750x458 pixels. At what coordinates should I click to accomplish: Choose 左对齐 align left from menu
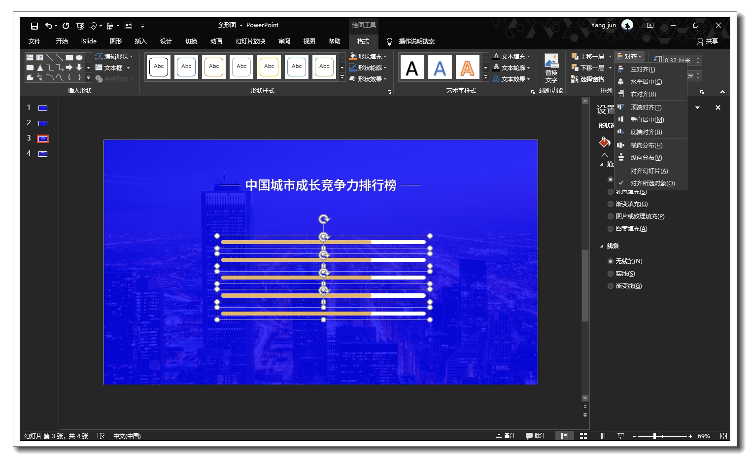[651, 70]
